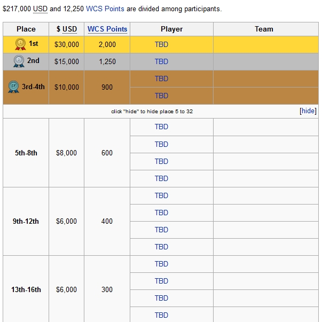Click the bronze 3rd-4th place medal icon
The height and width of the screenshot is (322, 322).
pyautogui.click(x=13, y=87)
